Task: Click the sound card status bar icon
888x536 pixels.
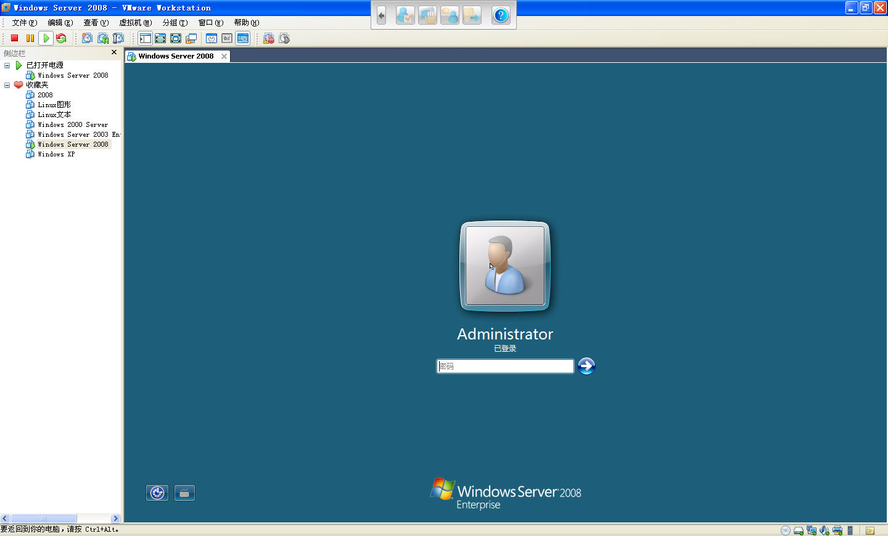Action: point(824,530)
